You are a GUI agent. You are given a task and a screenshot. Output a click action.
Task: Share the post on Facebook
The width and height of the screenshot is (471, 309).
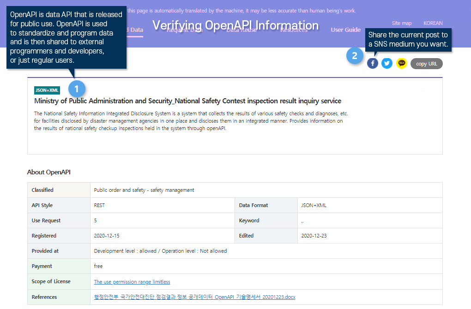point(373,64)
